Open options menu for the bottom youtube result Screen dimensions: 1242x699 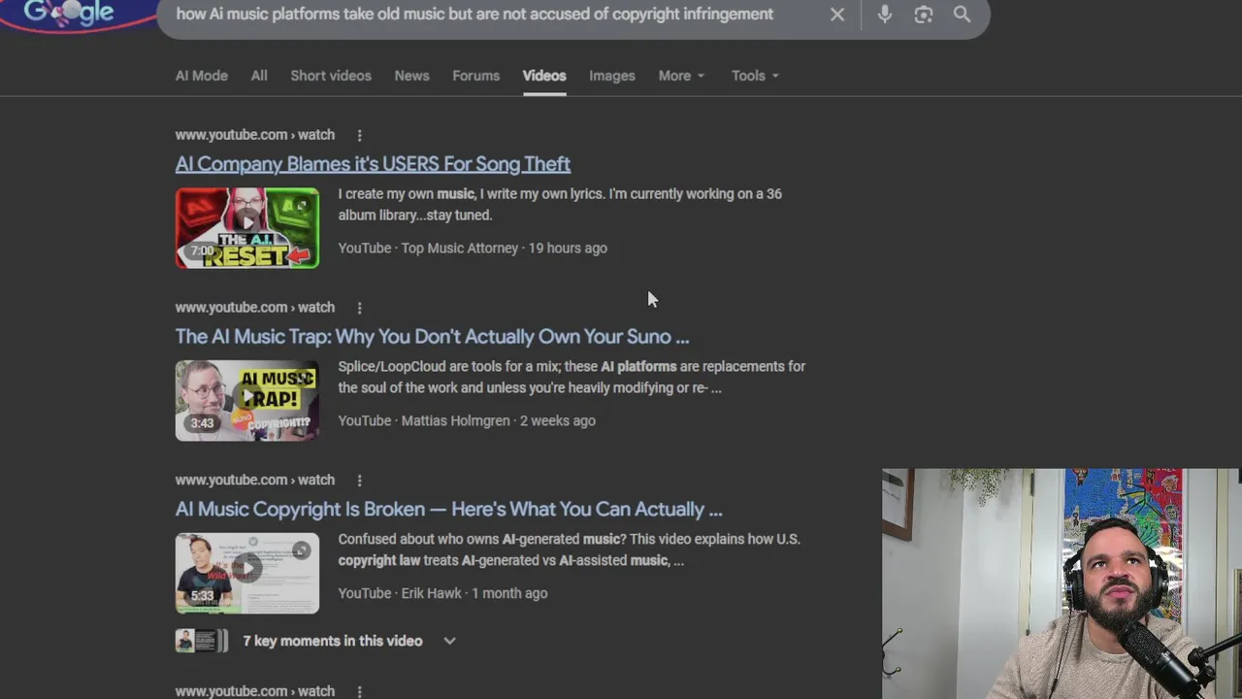(359, 691)
